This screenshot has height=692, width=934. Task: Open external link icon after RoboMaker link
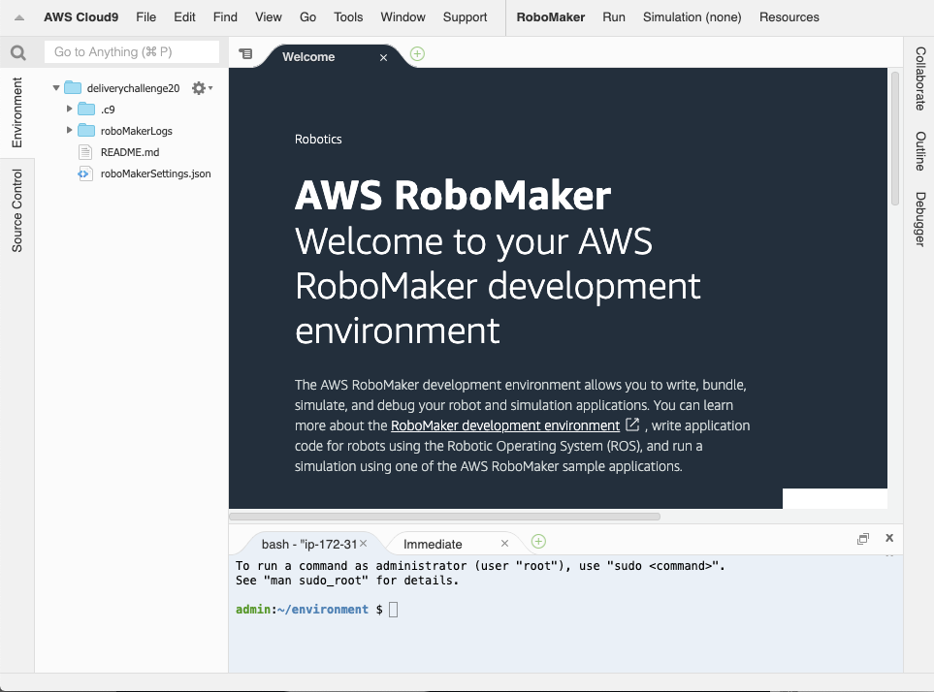point(632,425)
